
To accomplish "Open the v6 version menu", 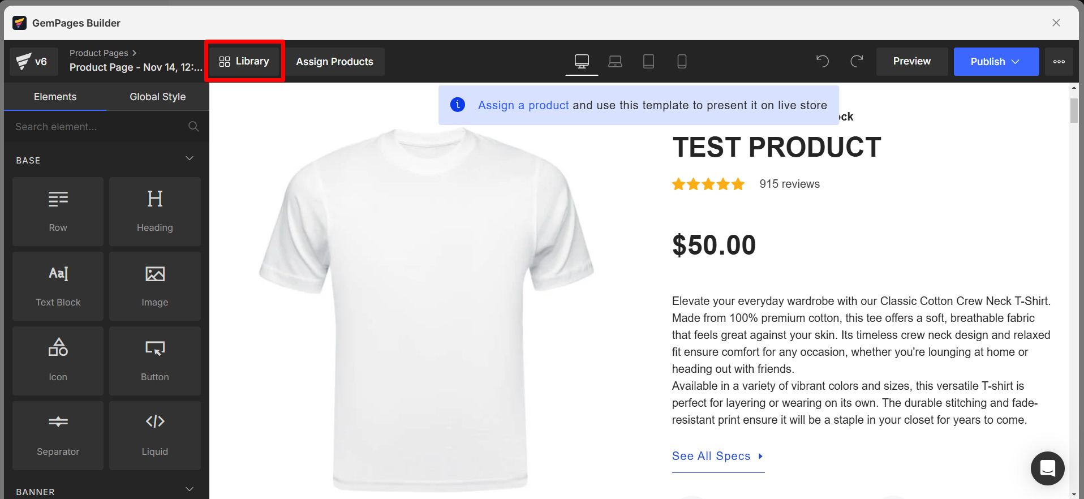I will (x=33, y=62).
